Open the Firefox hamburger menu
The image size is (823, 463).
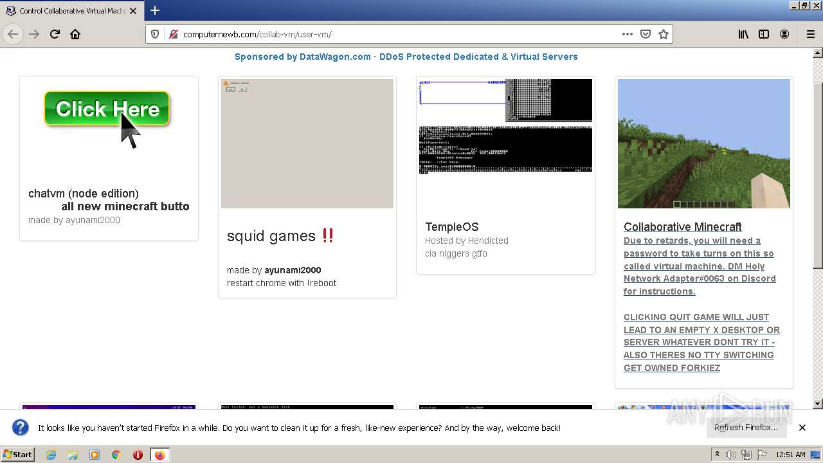point(810,34)
